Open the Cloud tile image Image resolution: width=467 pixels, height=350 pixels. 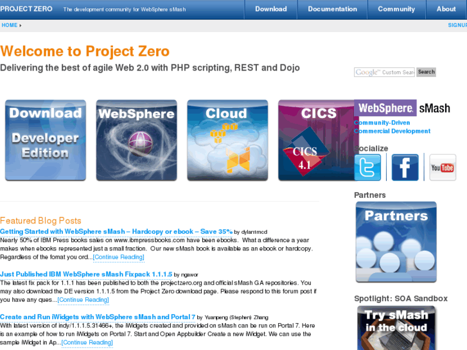227,140
